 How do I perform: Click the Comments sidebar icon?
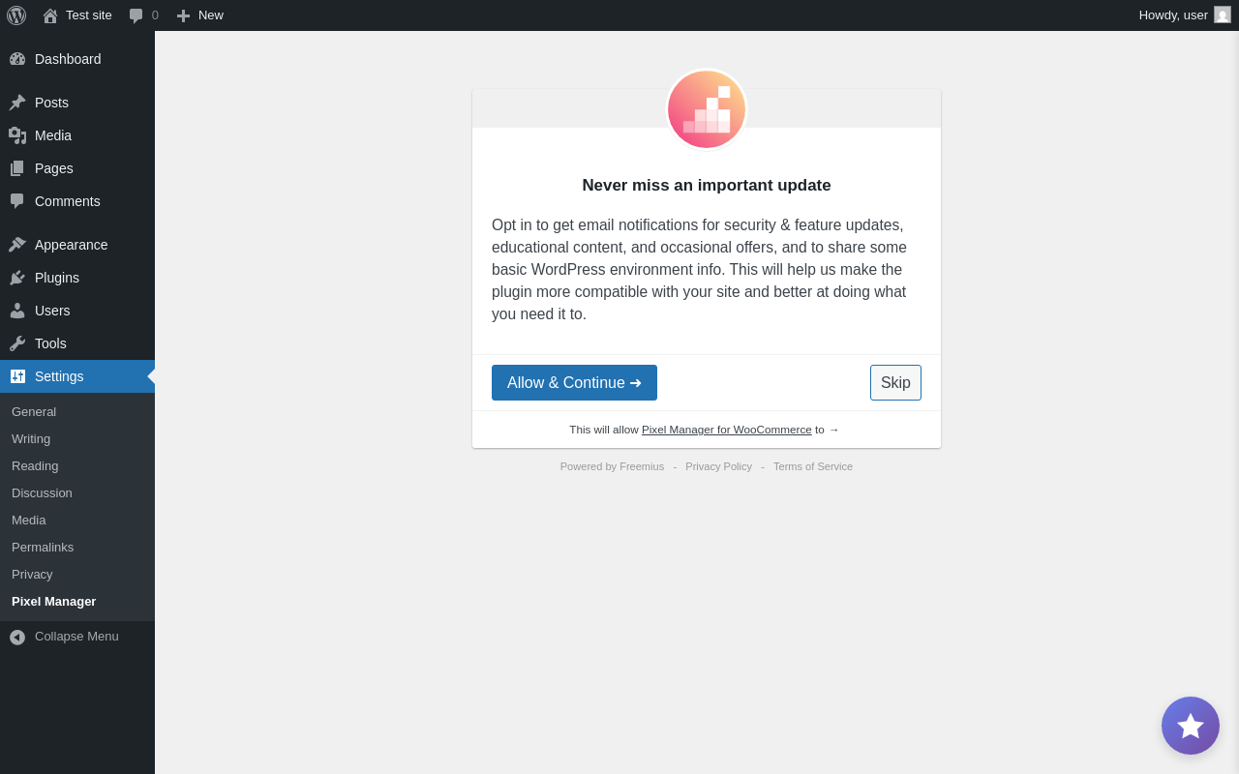click(17, 201)
